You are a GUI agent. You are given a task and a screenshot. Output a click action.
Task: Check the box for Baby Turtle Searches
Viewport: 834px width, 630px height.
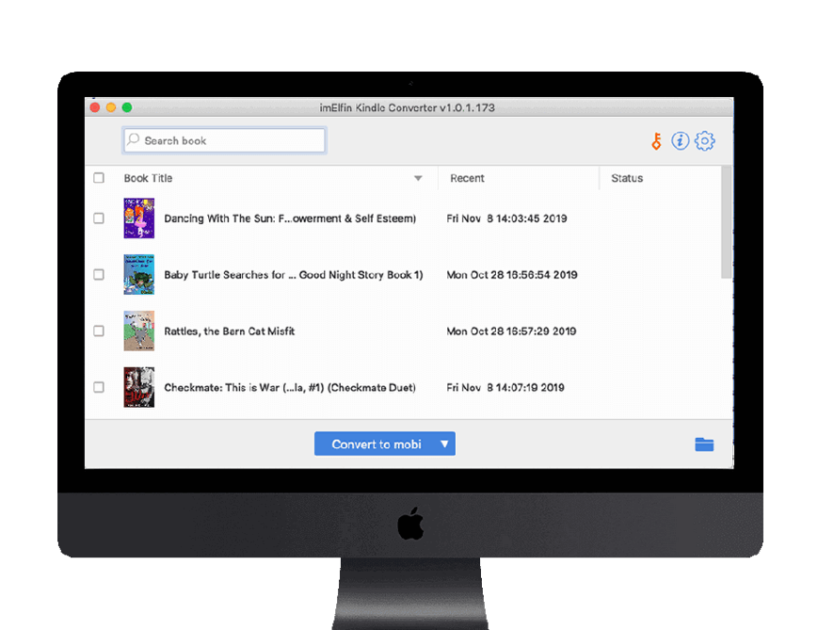click(99, 275)
